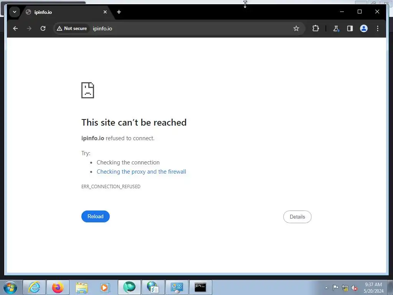The height and width of the screenshot is (295, 393).
Task: Minimize the Chrome window
Action: pos(342,12)
